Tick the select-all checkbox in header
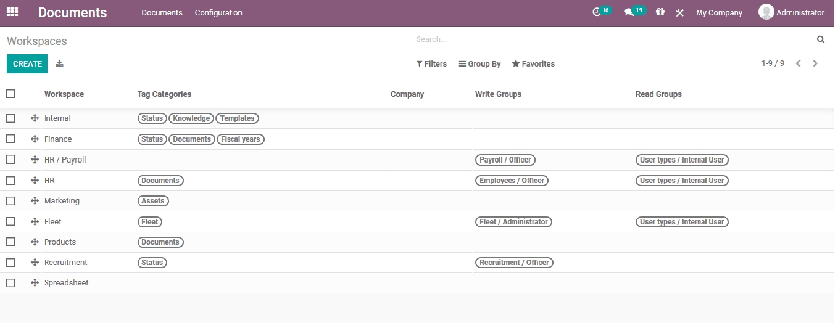 (x=10, y=94)
